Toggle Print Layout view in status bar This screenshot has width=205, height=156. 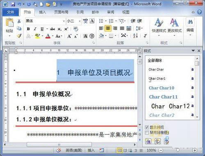point(119,150)
